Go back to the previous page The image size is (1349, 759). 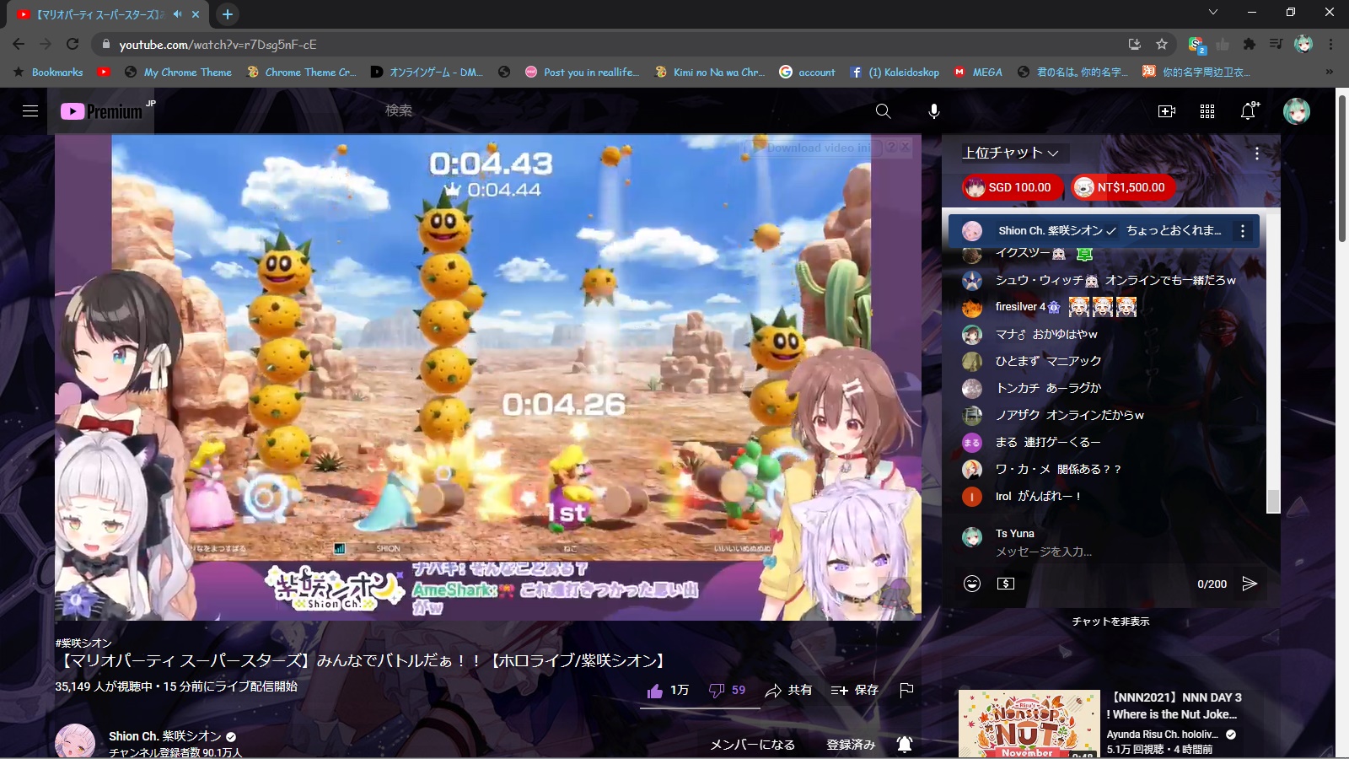19,44
